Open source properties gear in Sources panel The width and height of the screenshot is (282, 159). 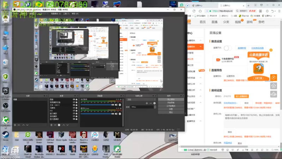click(59, 125)
